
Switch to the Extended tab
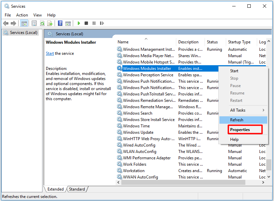click(x=55, y=189)
